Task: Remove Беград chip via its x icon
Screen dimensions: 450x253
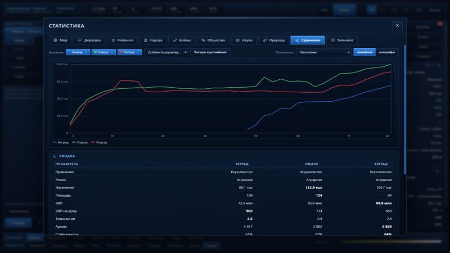Action: pos(86,52)
